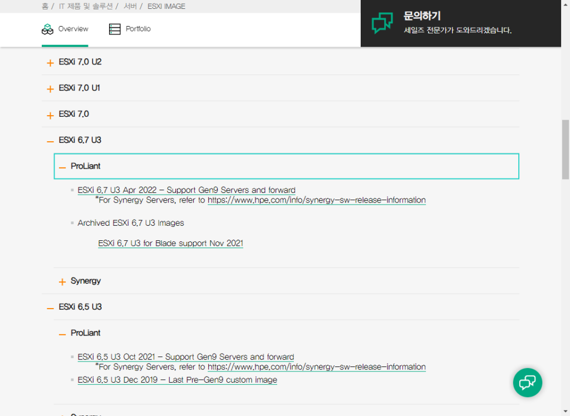The height and width of the screenshot is (416, 570).
Task: Click the contact speech bubble icon in dark banner
Action: [382, 23]
